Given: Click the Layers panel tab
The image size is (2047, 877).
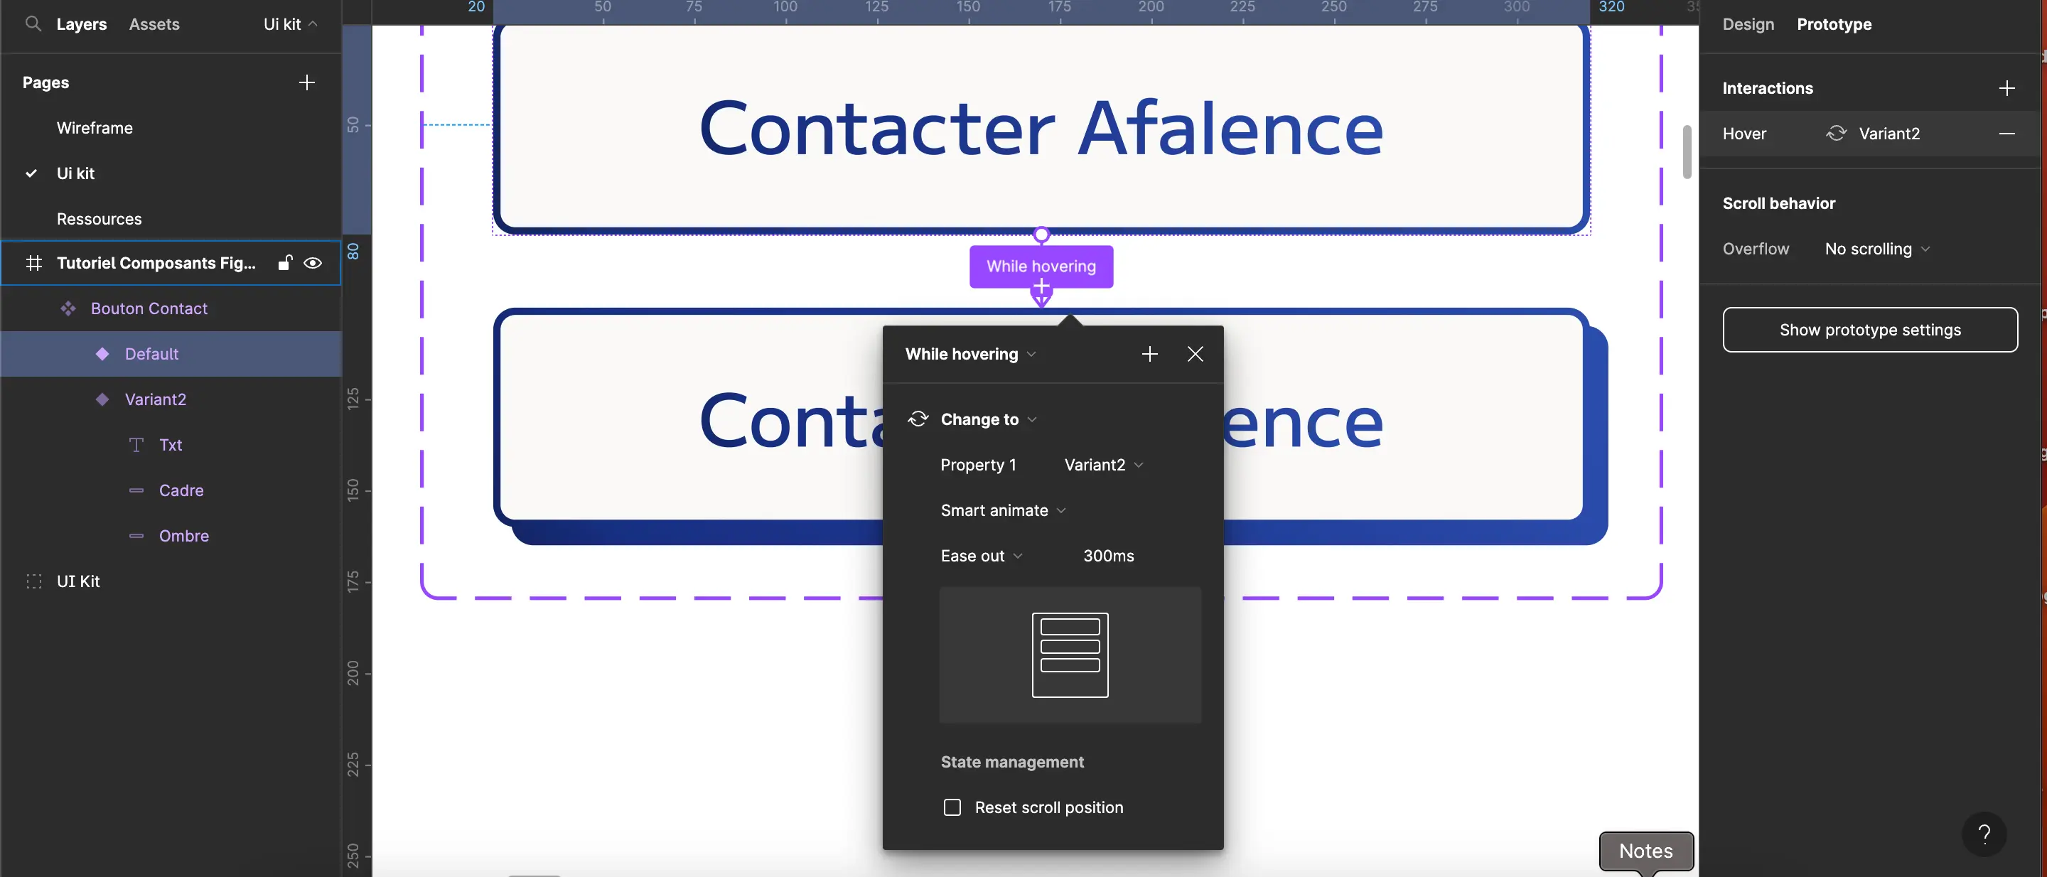Looking at the screenshot, I should coord(80,25).
